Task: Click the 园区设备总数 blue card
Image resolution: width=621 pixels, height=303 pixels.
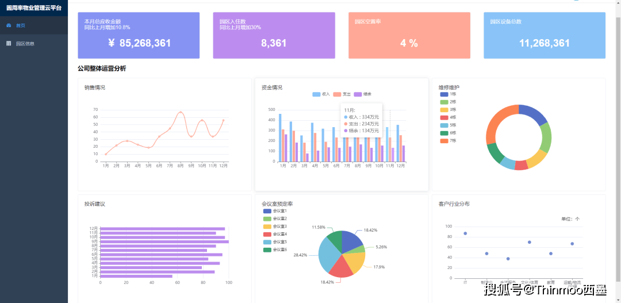Action: pos(545,35)
